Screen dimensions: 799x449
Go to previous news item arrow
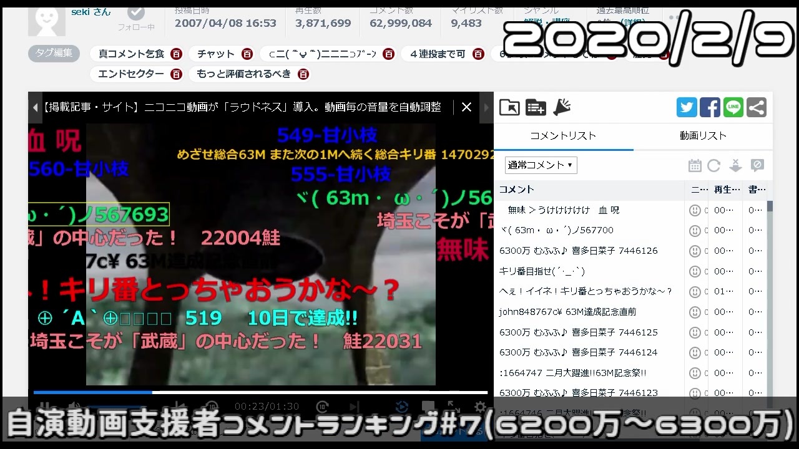click(35, 107)
